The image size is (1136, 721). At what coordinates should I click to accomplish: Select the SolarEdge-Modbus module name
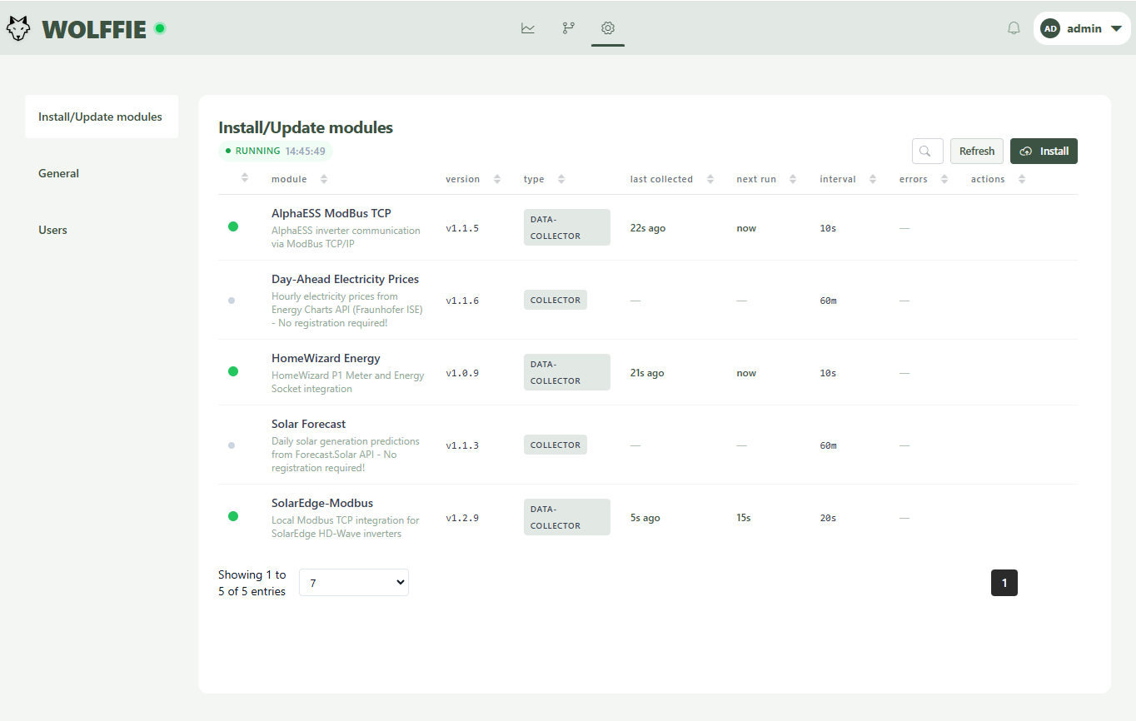(x=322, y=503)
